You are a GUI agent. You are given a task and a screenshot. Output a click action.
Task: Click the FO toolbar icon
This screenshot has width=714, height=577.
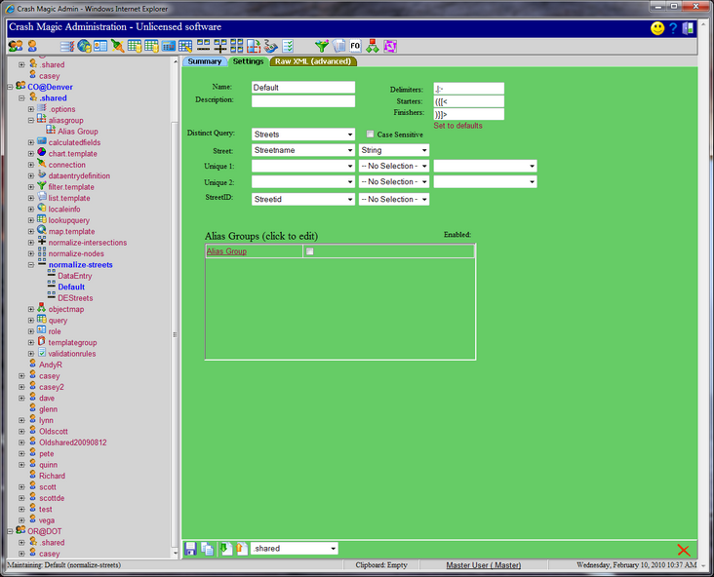click(x=356, y=46)
